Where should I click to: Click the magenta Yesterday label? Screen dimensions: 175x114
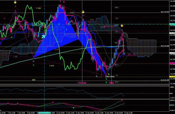pos(82,83)
